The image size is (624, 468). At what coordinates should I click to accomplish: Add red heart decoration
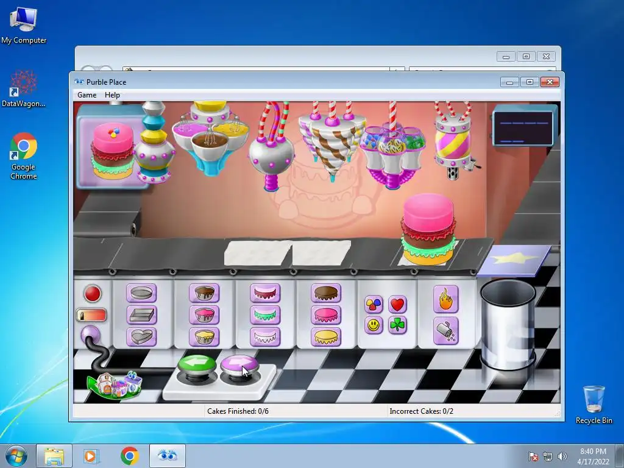click(x=397, y=305)
